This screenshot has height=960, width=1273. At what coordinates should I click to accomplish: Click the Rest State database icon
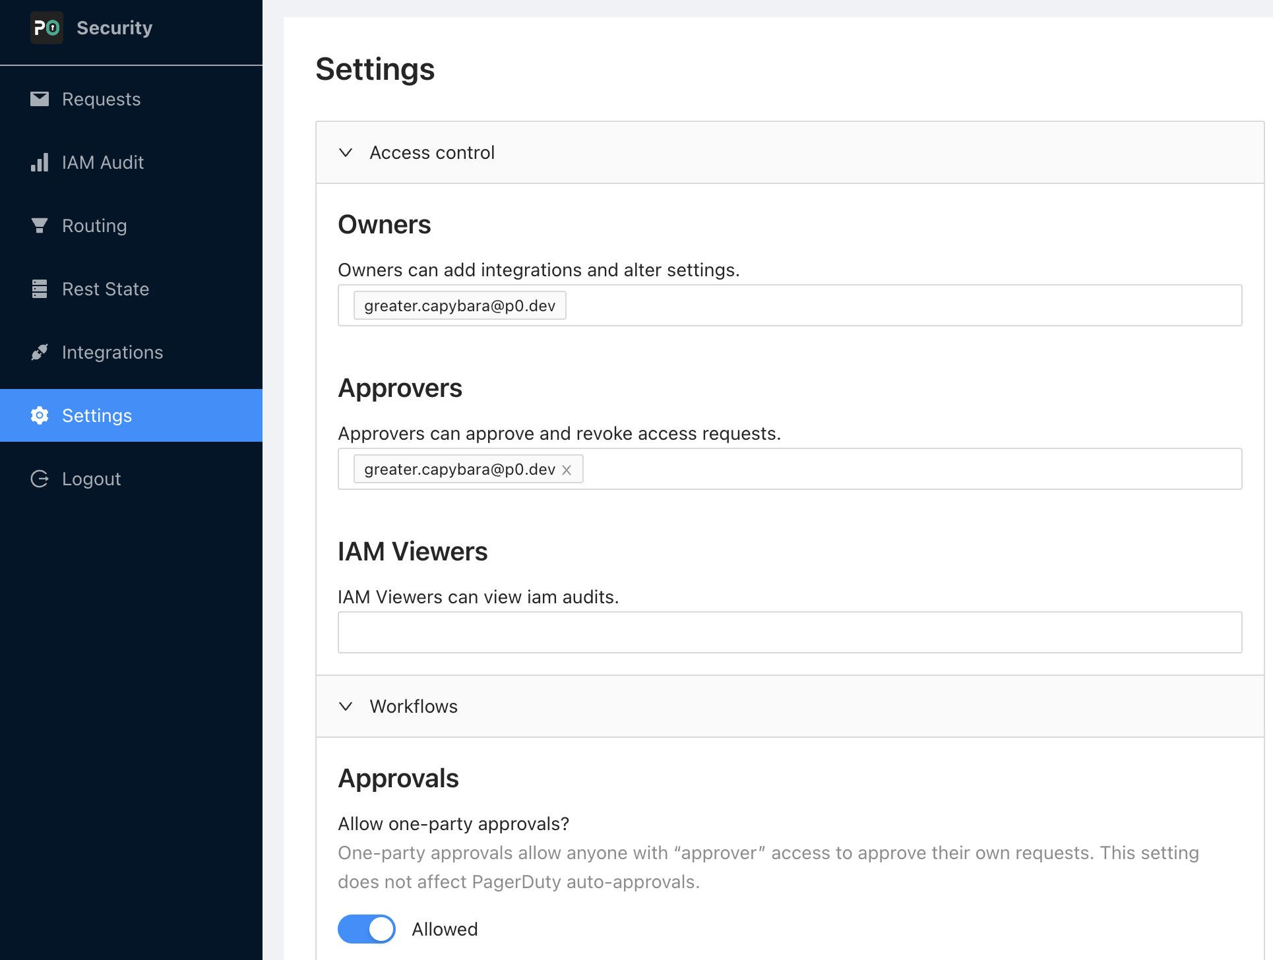pyautogui.click(x=40, y=289)
